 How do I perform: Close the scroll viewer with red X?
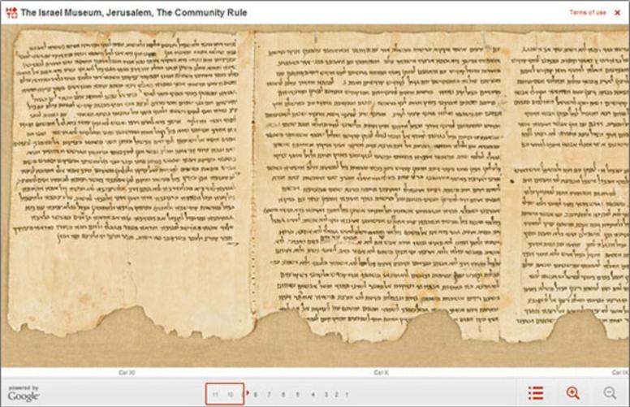tap(617, 12)
